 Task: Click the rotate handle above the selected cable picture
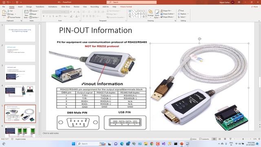199,39
